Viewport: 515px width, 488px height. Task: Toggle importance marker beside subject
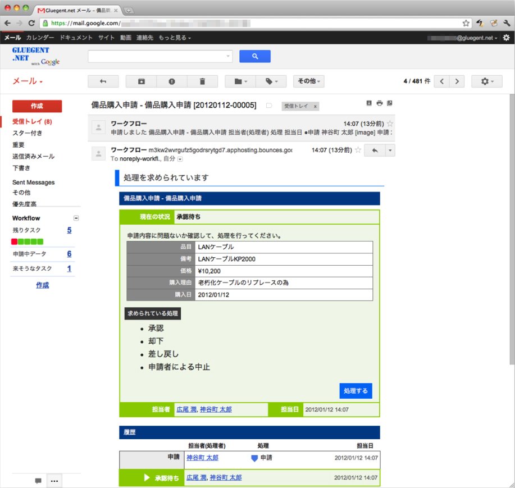click(269, 106)
